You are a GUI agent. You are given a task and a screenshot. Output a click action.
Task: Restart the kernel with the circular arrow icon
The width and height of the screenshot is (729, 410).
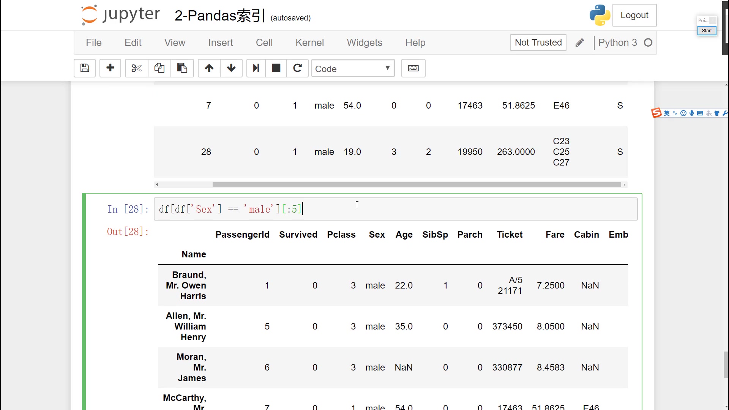[298, 68]
